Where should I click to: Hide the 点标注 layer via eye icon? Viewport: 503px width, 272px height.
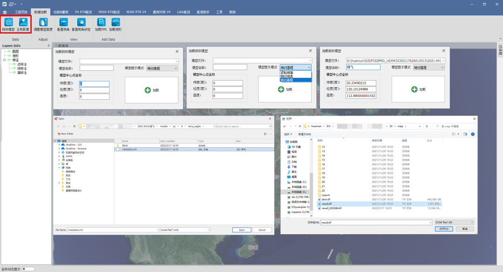pos(14,64)
